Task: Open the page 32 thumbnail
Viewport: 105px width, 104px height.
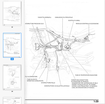Action: pyautogui.click(x=12, y=13)
